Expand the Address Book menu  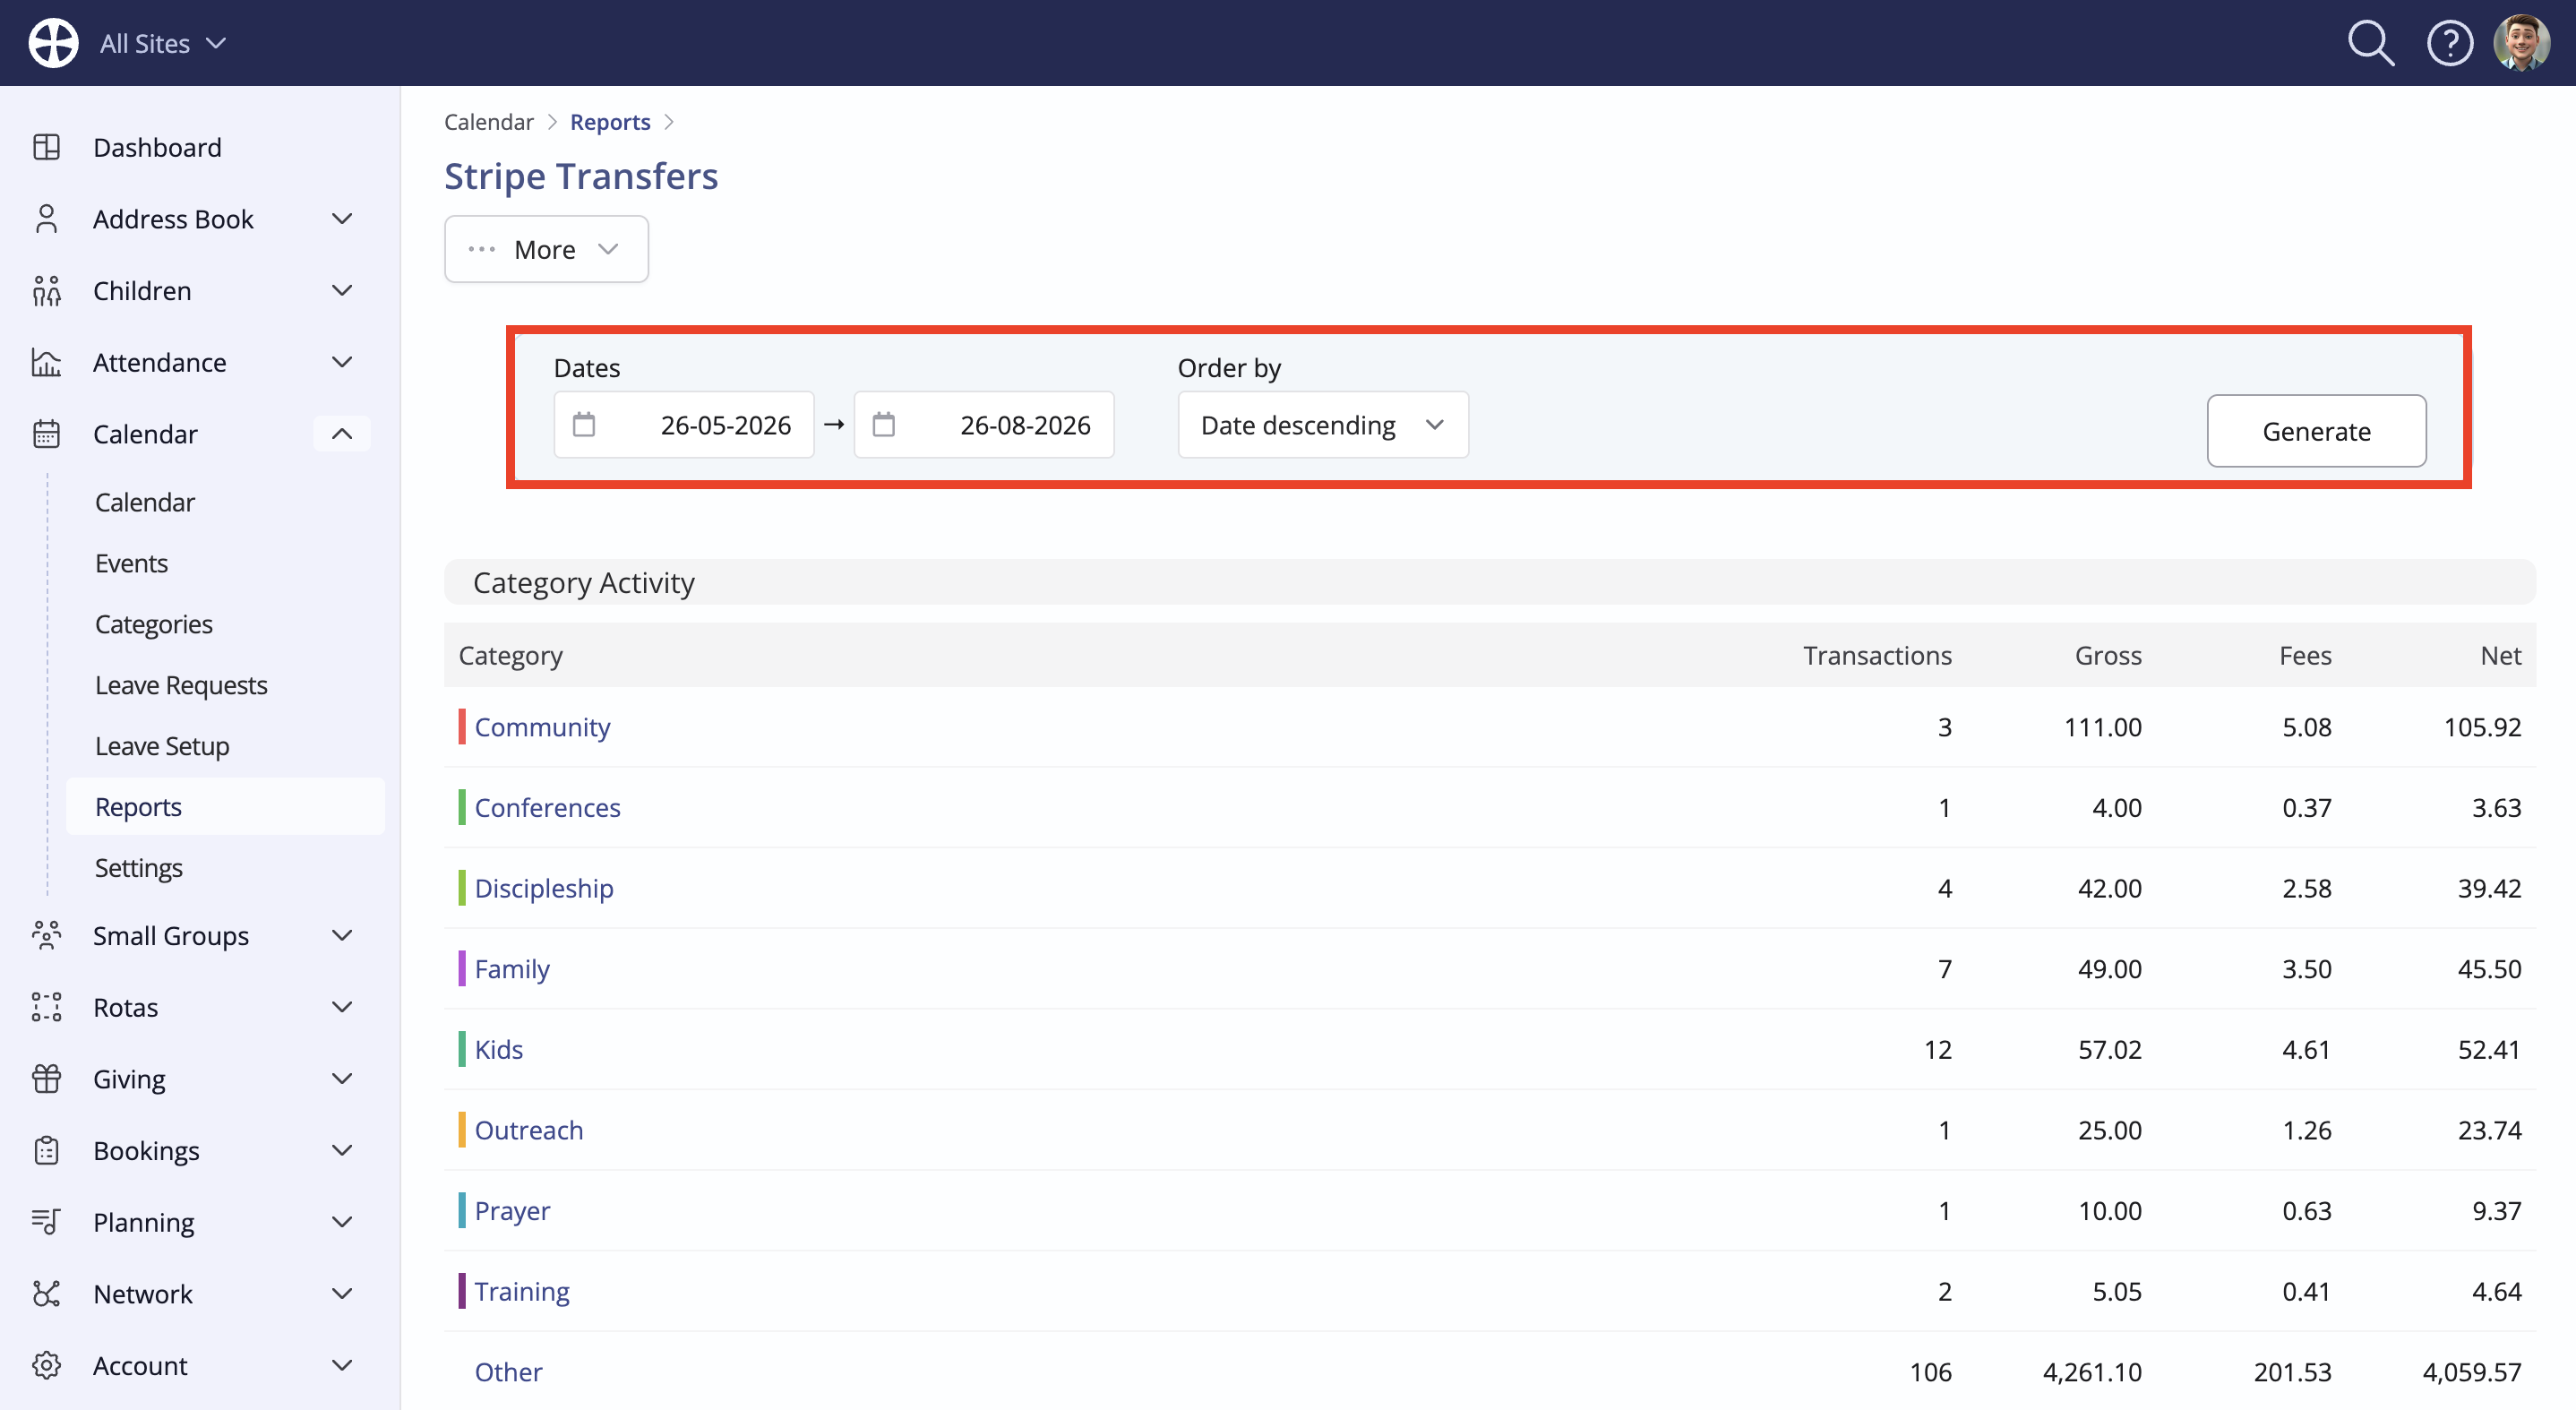click(x=341, y=219)
